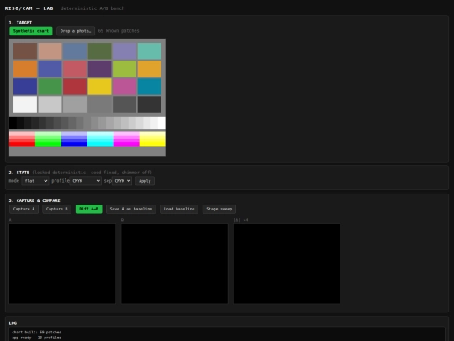This screenshot has height=341, width=454.
Task: Click the Drop a photo button
Action: tap(76, 31)
